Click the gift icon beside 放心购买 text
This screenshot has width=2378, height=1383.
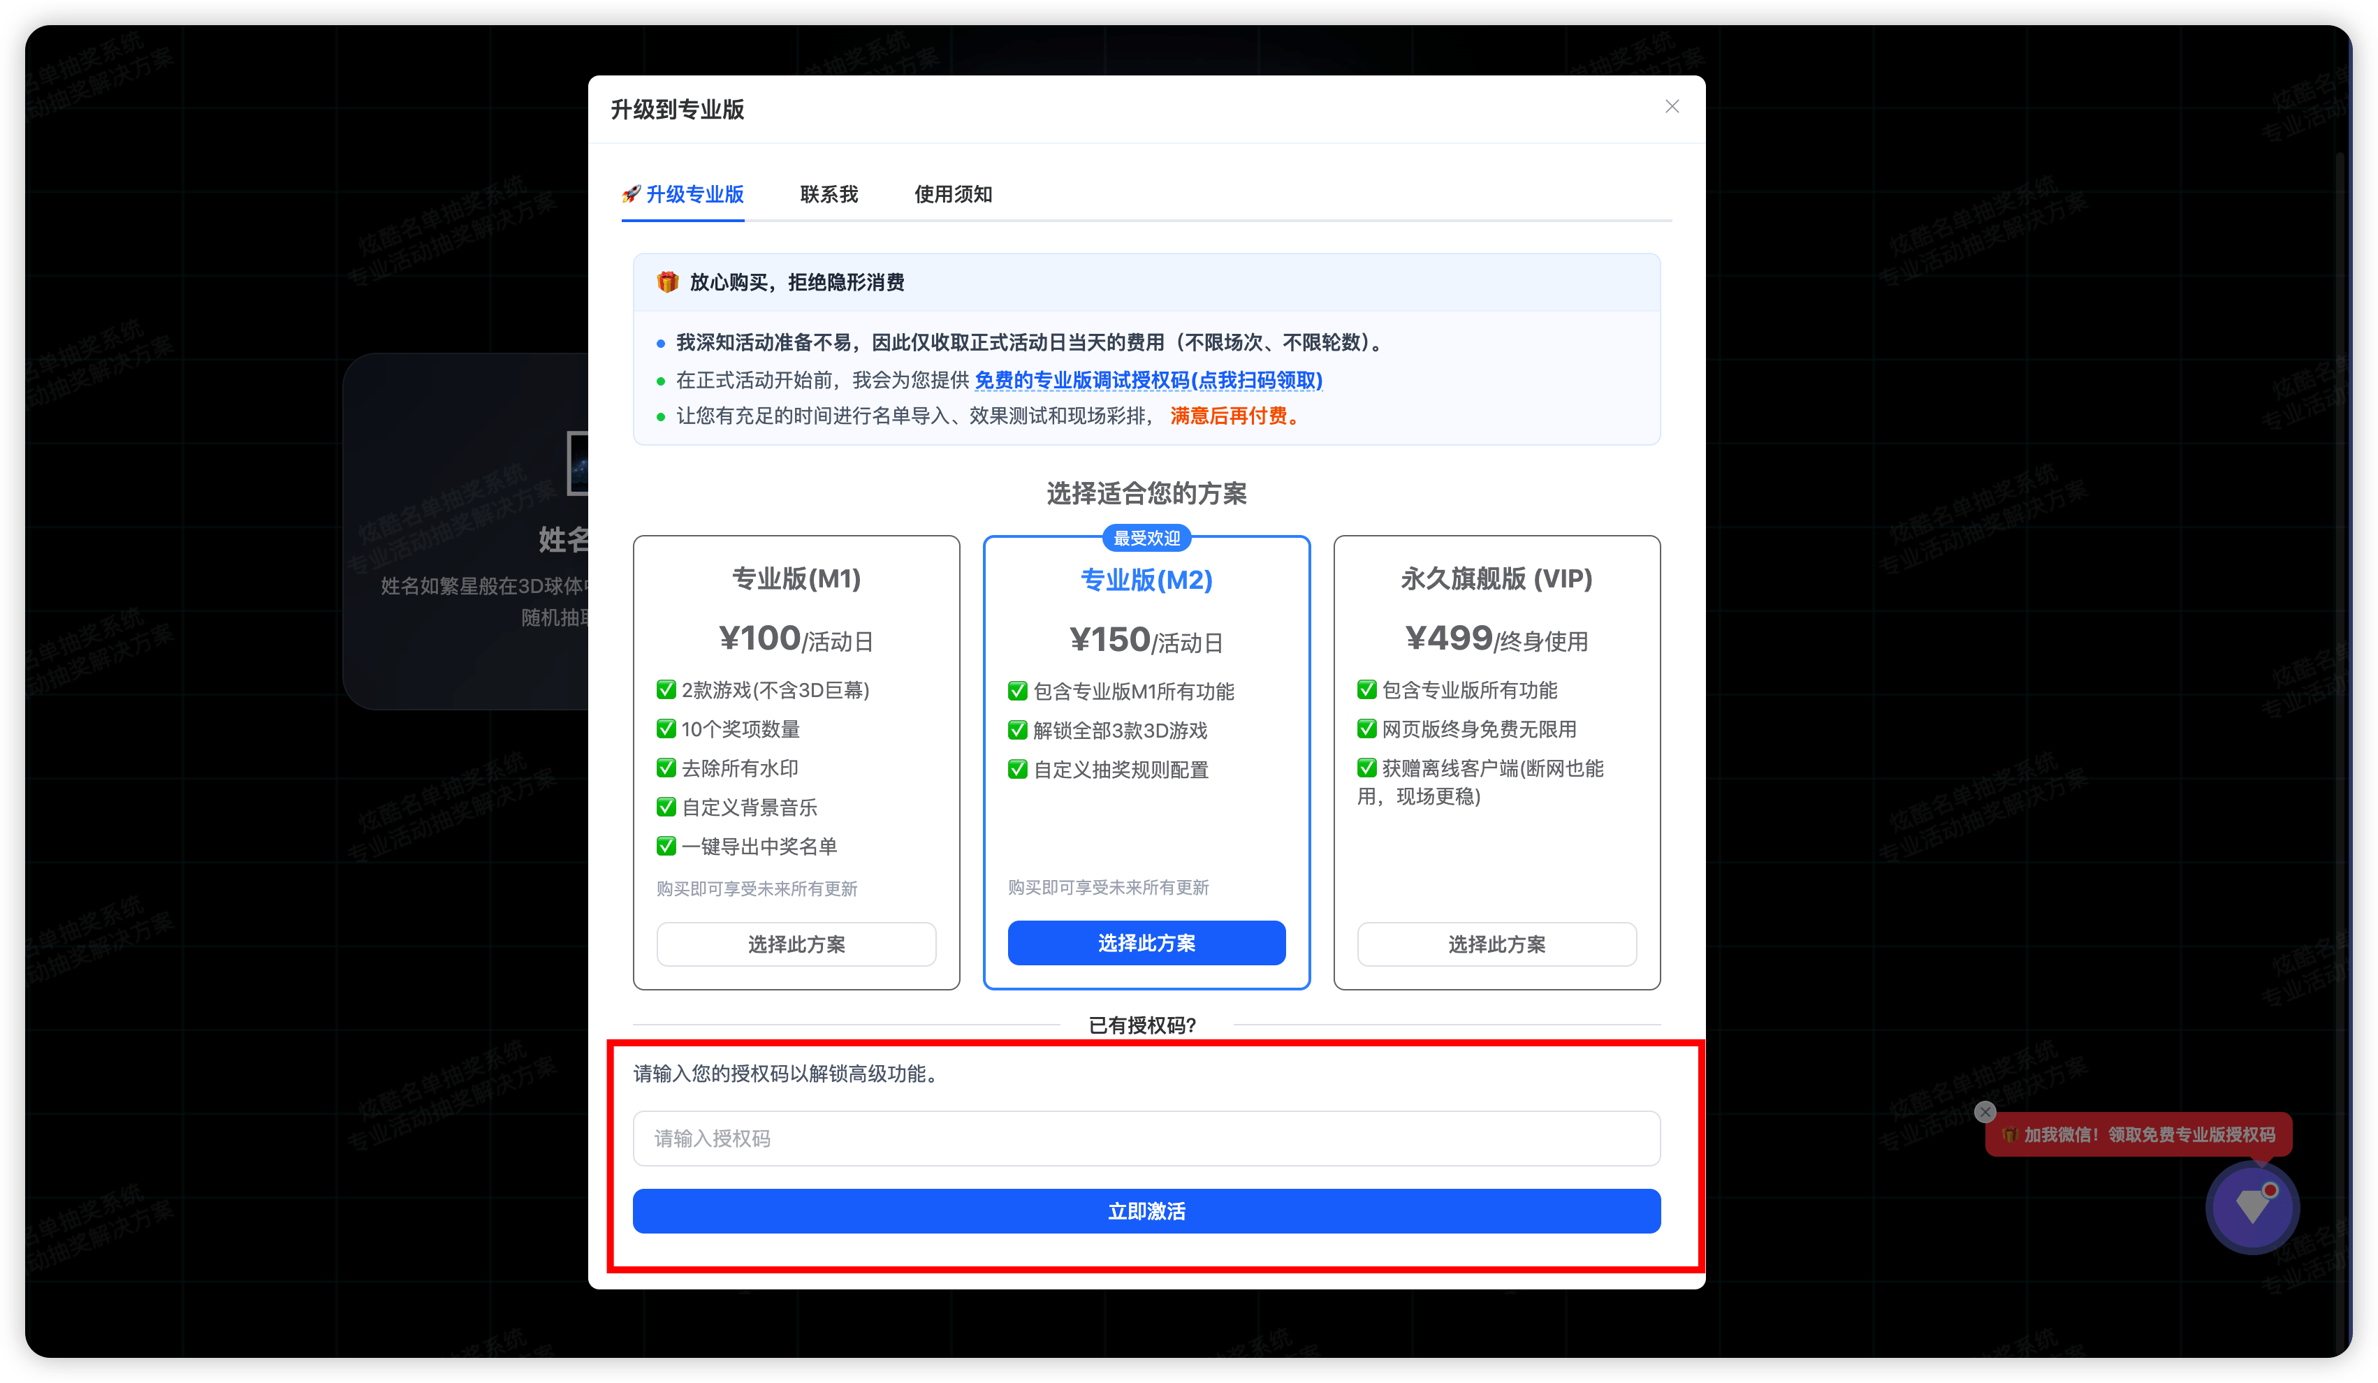(668, 282)
